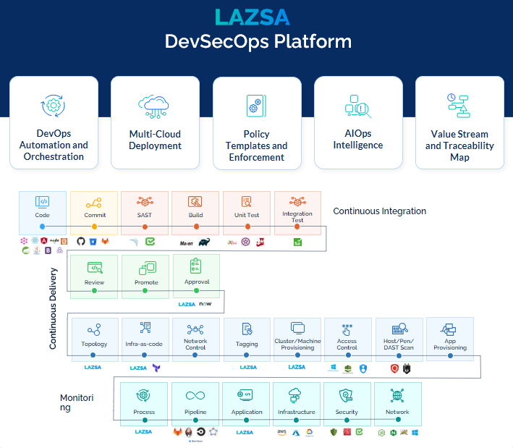The image size is (513, 448).
Task: Select the Network Control stage icon
Action: [195, 329]
